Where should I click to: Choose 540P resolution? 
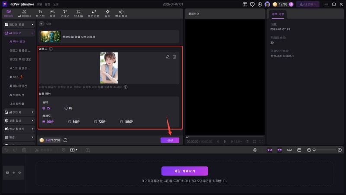coord(74,122)
